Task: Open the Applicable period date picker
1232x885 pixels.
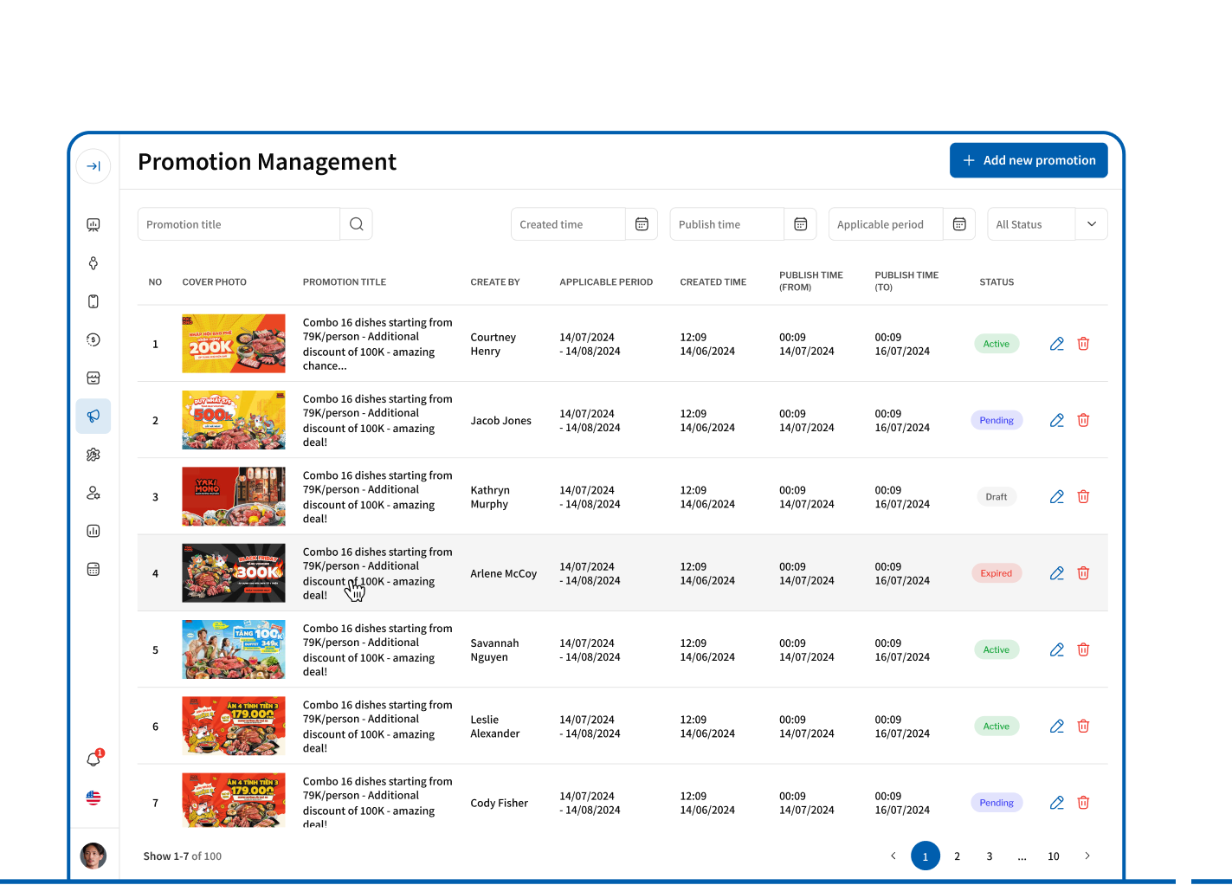Action: (x=958, y=224)
